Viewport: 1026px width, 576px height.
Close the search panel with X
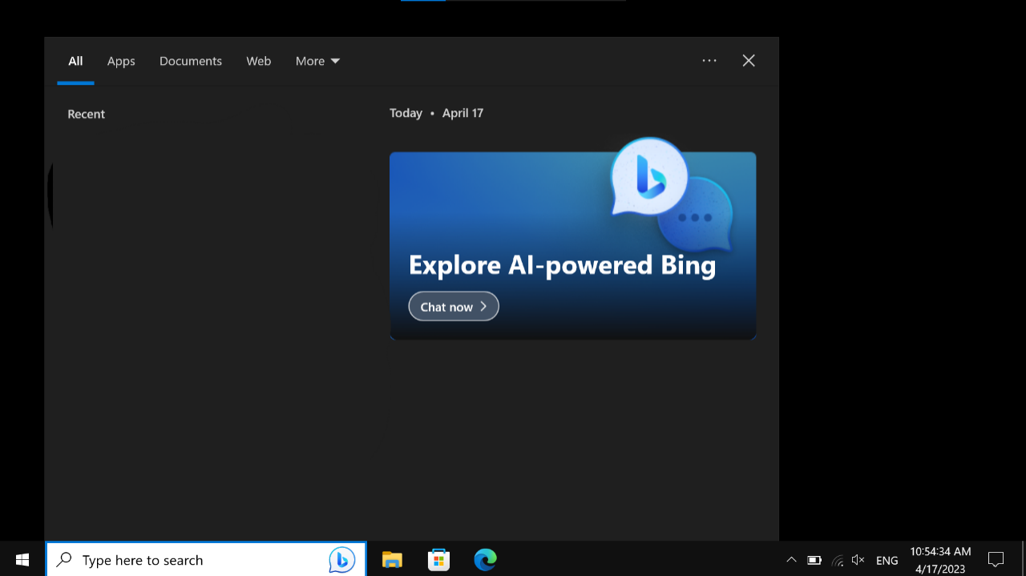tap(749, 60)
